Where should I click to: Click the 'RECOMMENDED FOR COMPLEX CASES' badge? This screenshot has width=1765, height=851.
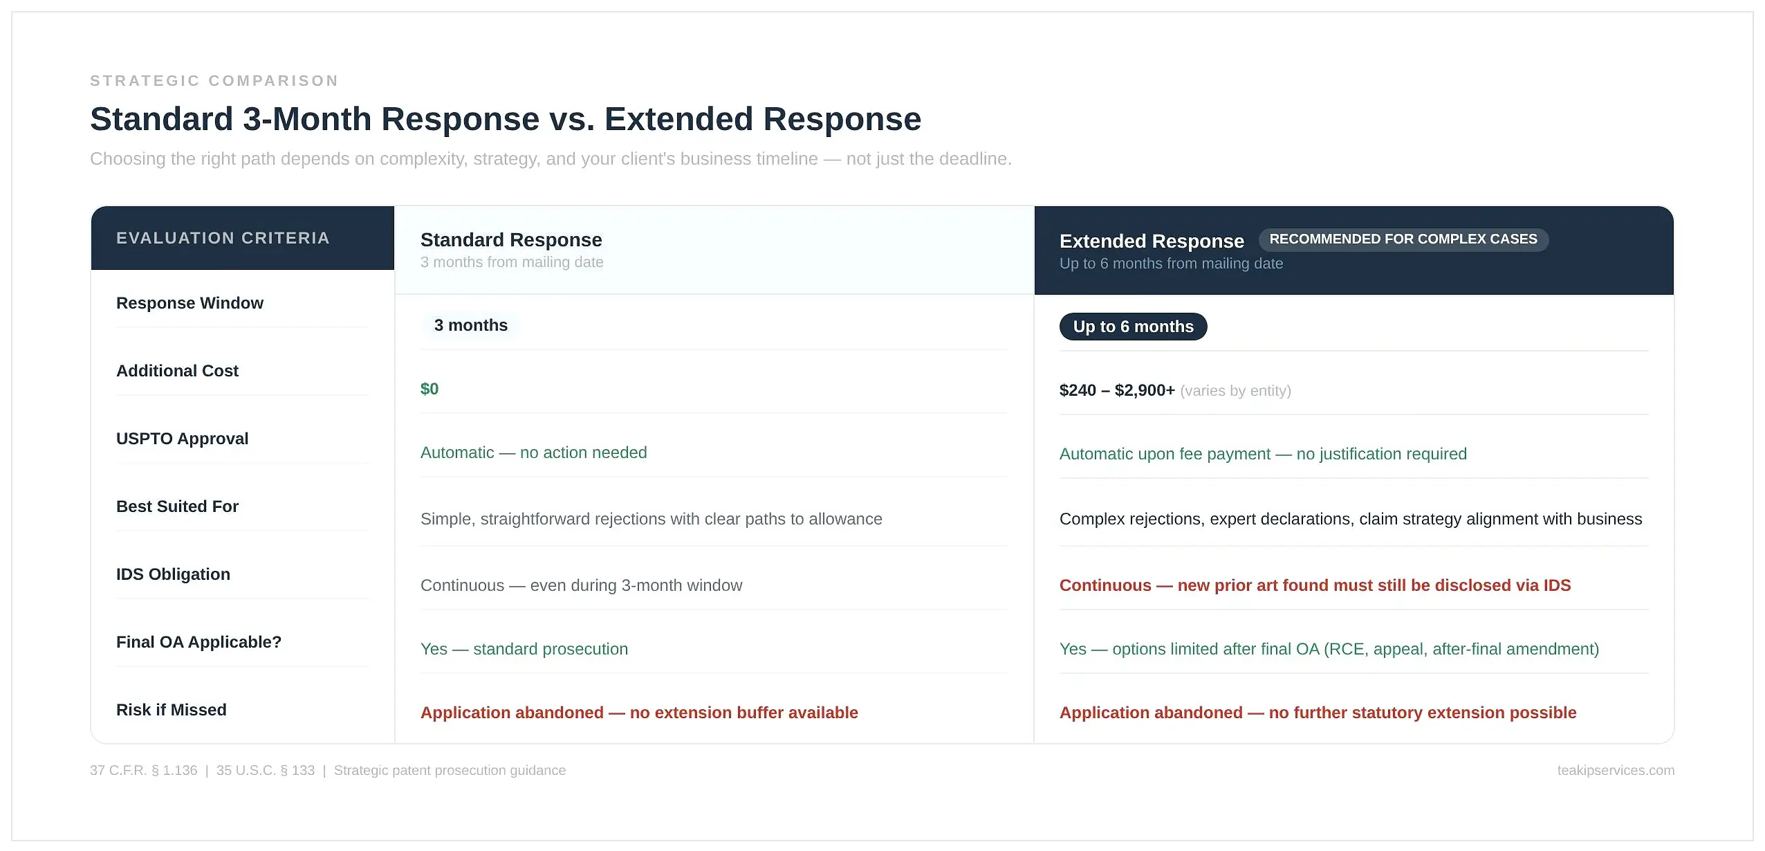1403,239
